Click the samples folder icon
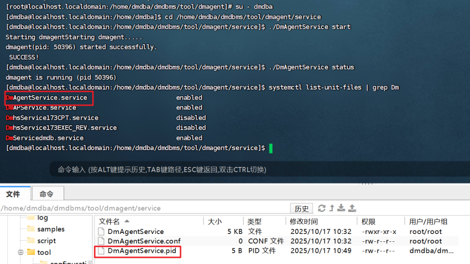The width and height of the screenshot is (470, 264). 31,229
